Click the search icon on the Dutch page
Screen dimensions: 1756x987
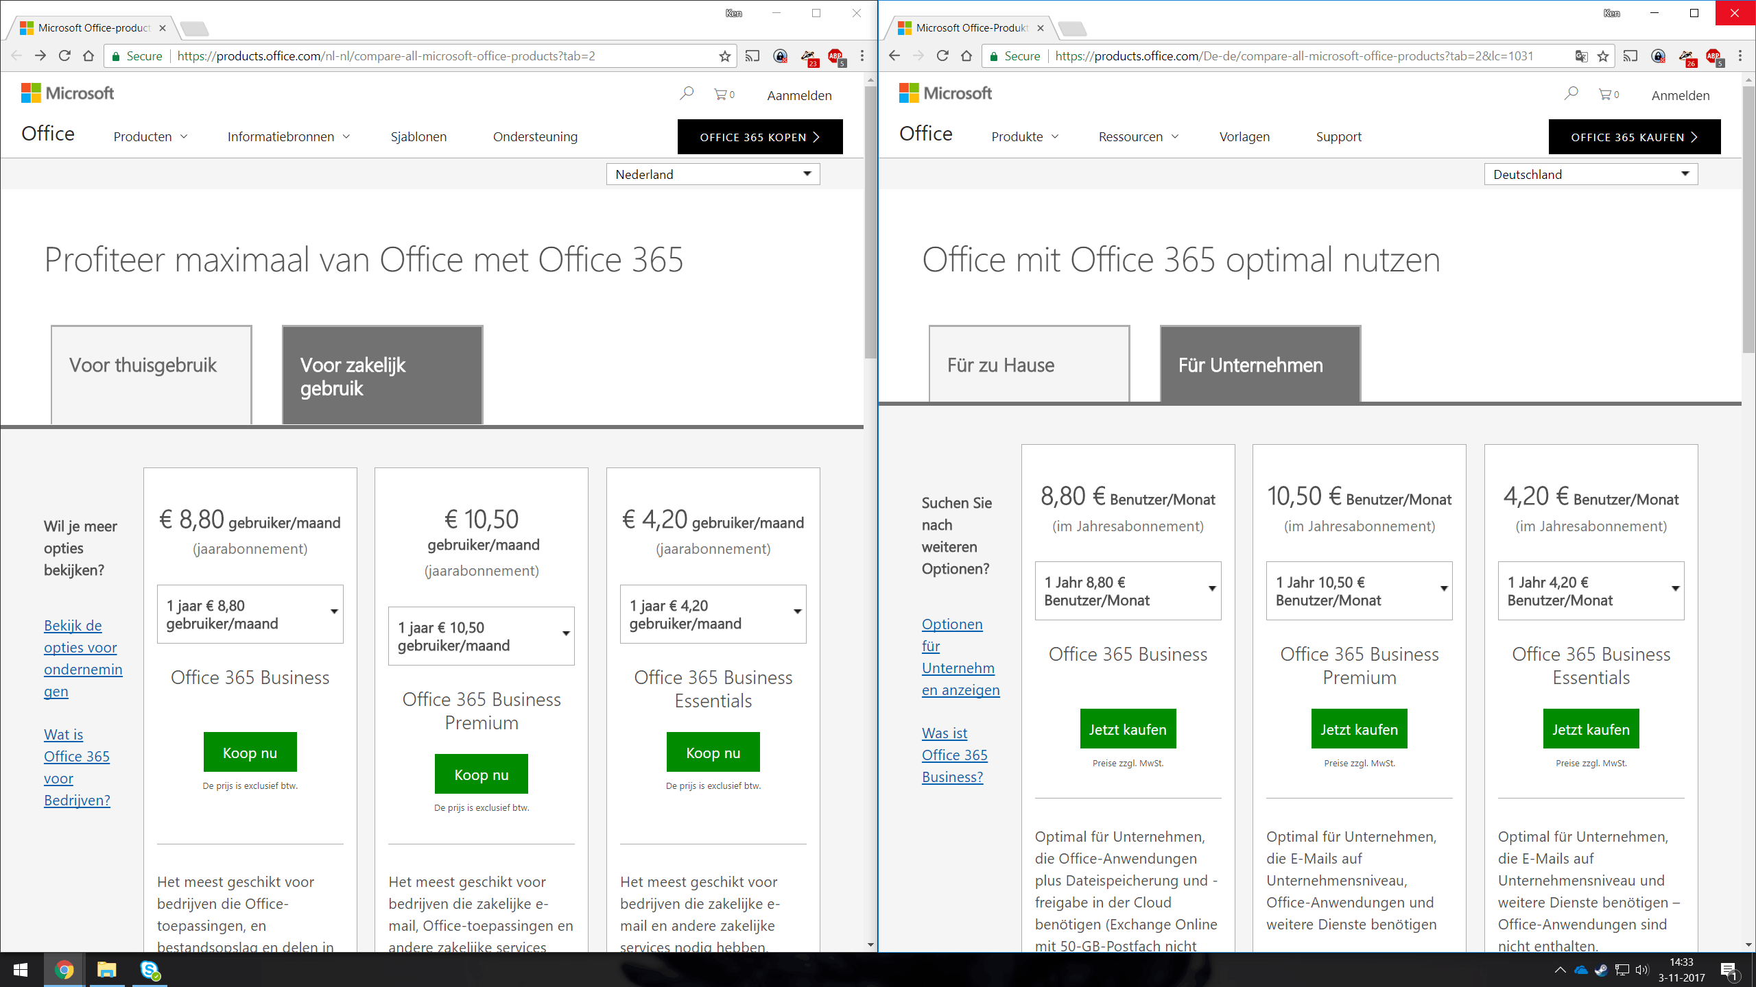687,93
